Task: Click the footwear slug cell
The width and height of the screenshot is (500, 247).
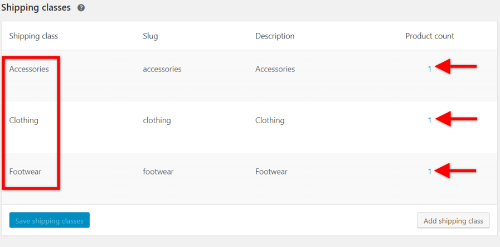Action: click(x=158, y=172)
